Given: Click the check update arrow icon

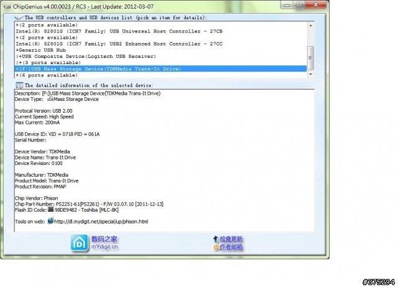Looking at the screenshot, I should click(216, 238).
